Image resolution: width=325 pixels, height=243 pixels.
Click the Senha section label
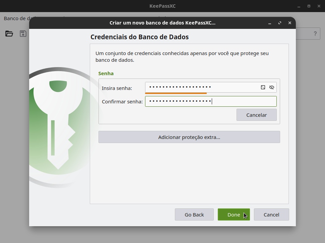[x=106, y=74]
